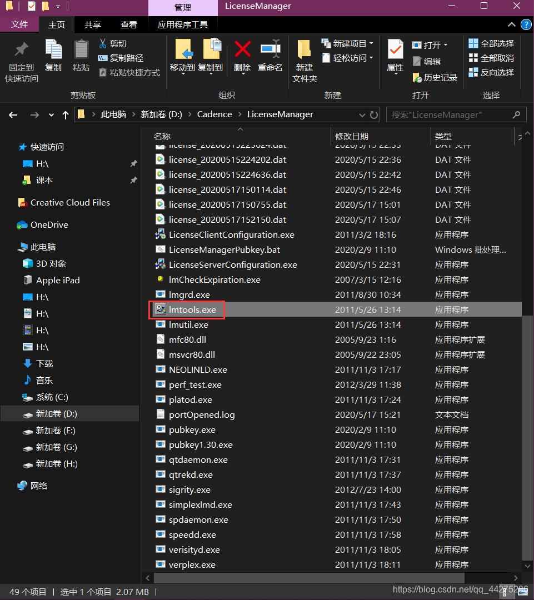Screen dimensions: 534x600
Task: Open recent locations dropdown arrow
Action: tap(51, 115)
